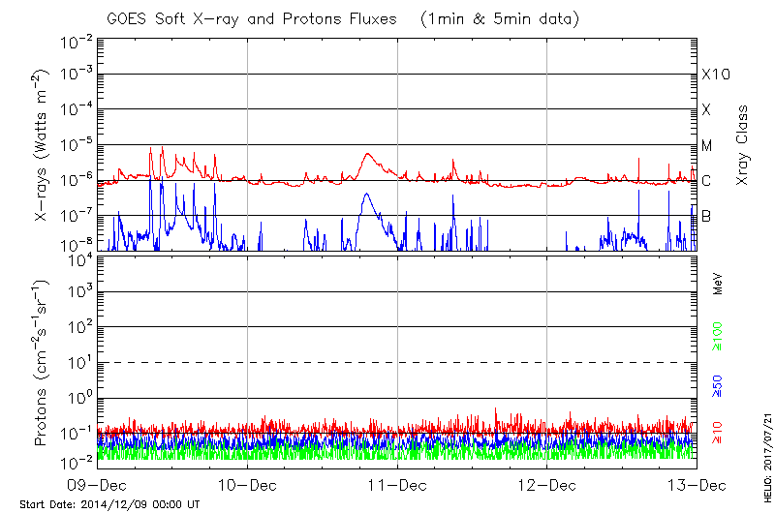The image size is (775, 513).
Task: Select the 09-Dec date tick label
Action: 97,484
